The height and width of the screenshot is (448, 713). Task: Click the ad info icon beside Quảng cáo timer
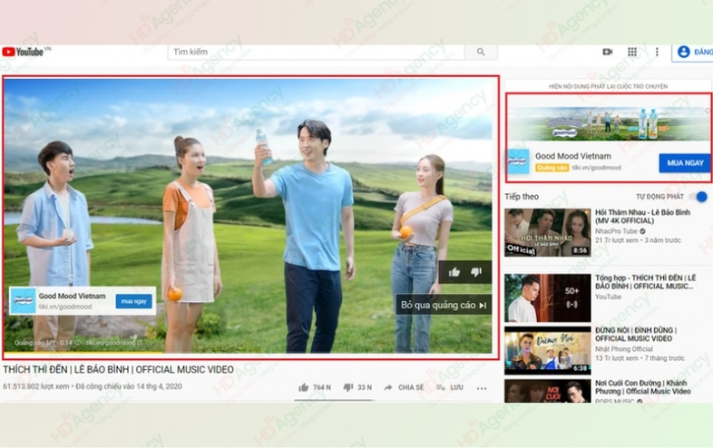click(x=78, y=343)
